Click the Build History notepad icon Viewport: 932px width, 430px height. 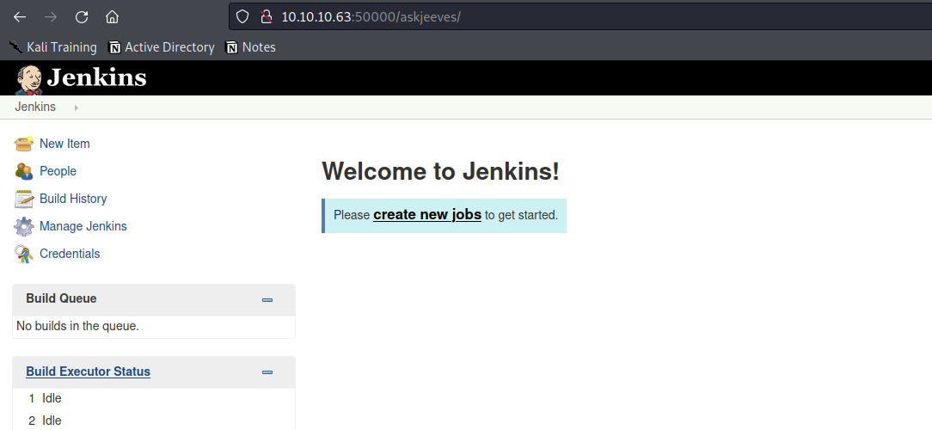[24, 199]
